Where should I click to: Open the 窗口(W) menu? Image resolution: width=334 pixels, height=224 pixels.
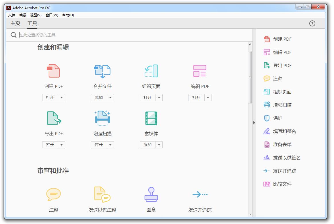pyautogui.click(x=52, y=15)
